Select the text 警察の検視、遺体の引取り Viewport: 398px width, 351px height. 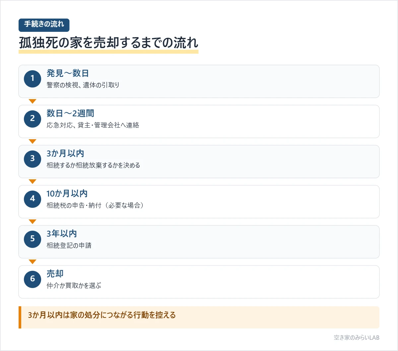click(83, 85)
